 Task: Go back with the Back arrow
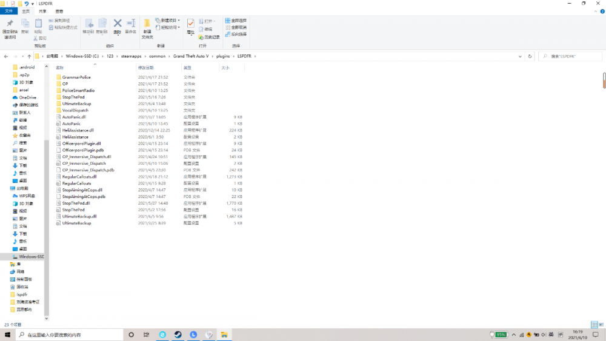pyautogui.click(x=6, y=56)
